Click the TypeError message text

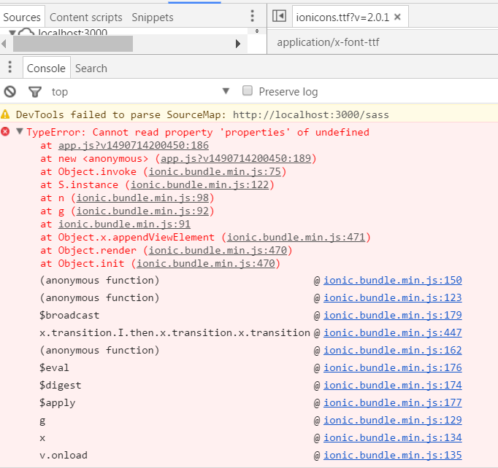(198, 132)
